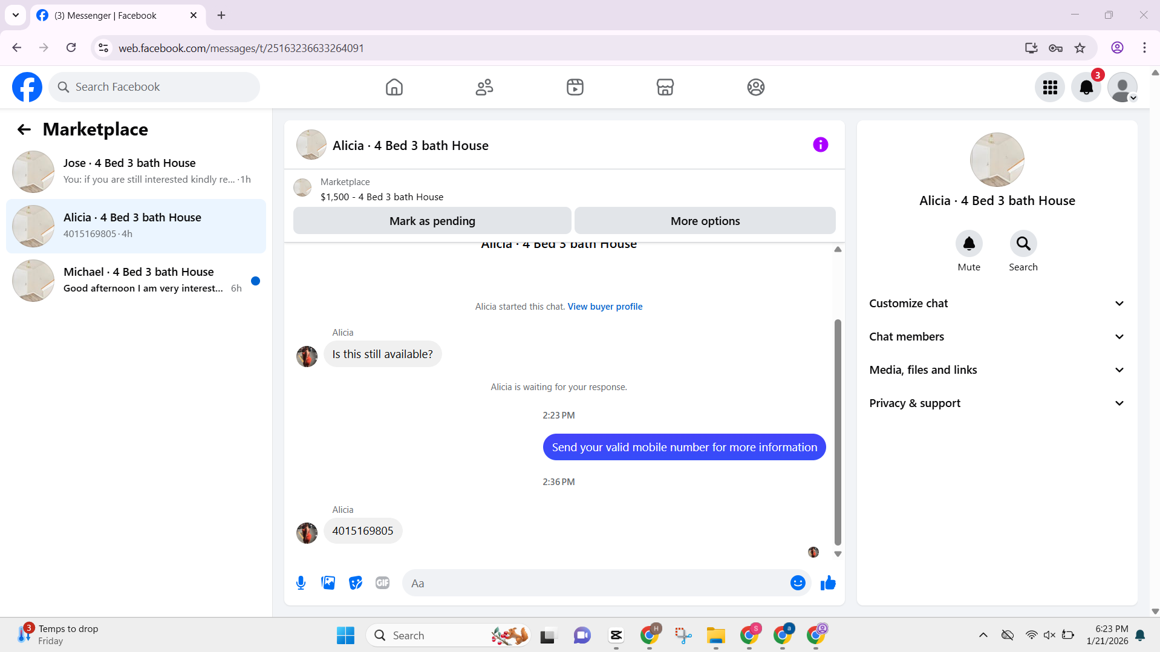Screen dimensions: 1160x652
Task: Open the Windows Start menu
Action: pos(346,635)
